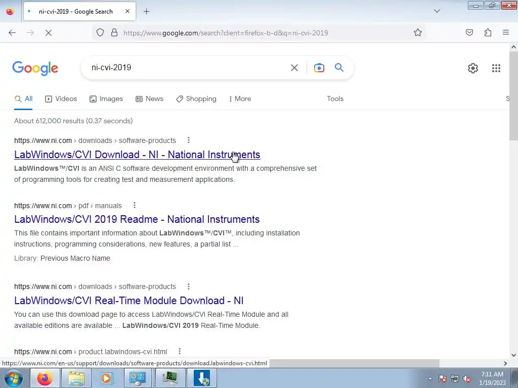Switch to the News tab

(x=149, y=99)
